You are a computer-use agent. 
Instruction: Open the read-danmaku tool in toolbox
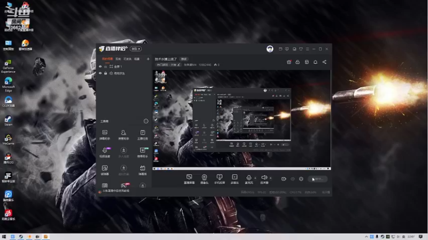point(104,170)
